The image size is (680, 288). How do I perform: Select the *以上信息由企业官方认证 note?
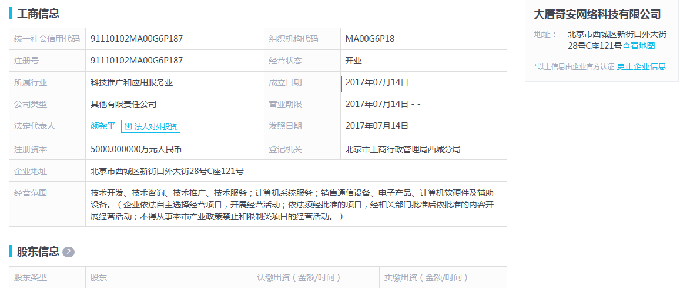[574, 67]
